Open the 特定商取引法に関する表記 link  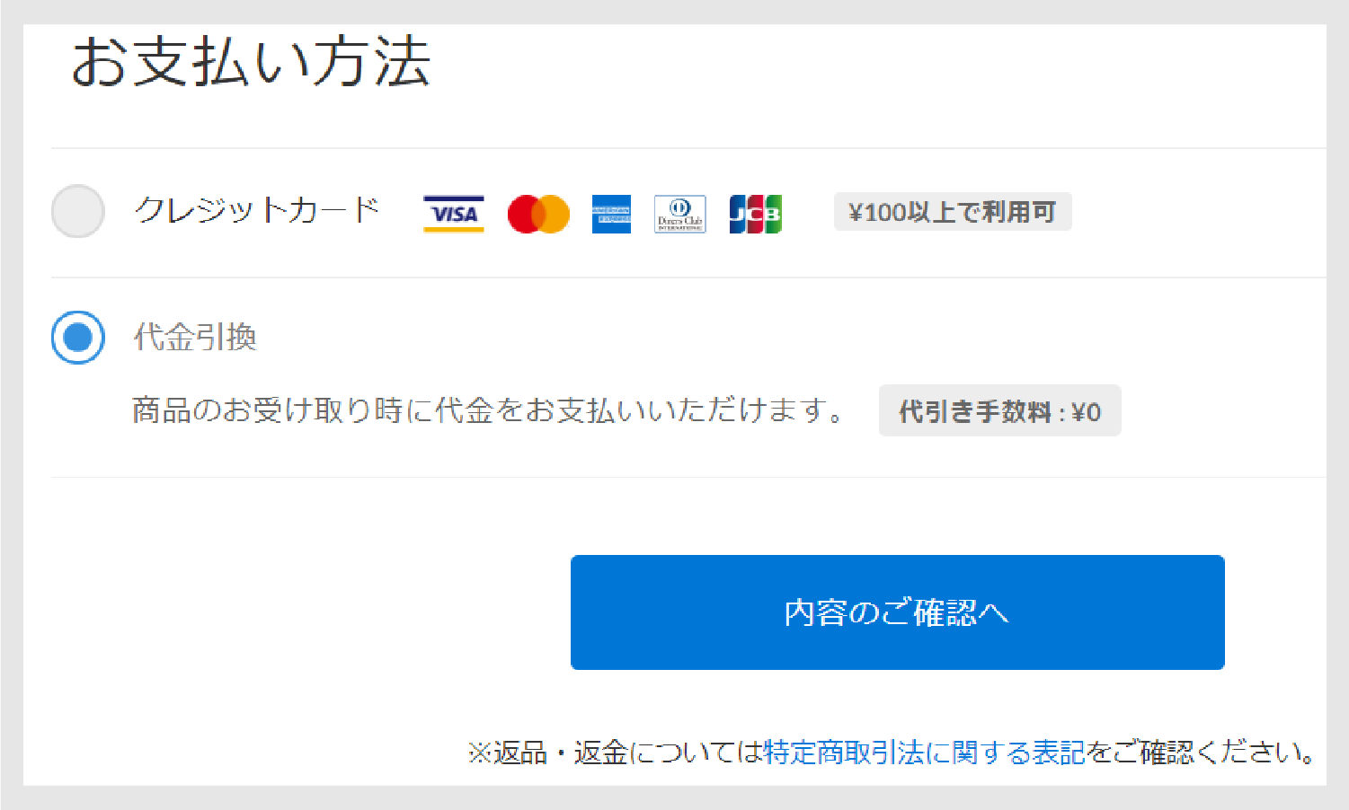pyautogui.click(x=924, y=752)
